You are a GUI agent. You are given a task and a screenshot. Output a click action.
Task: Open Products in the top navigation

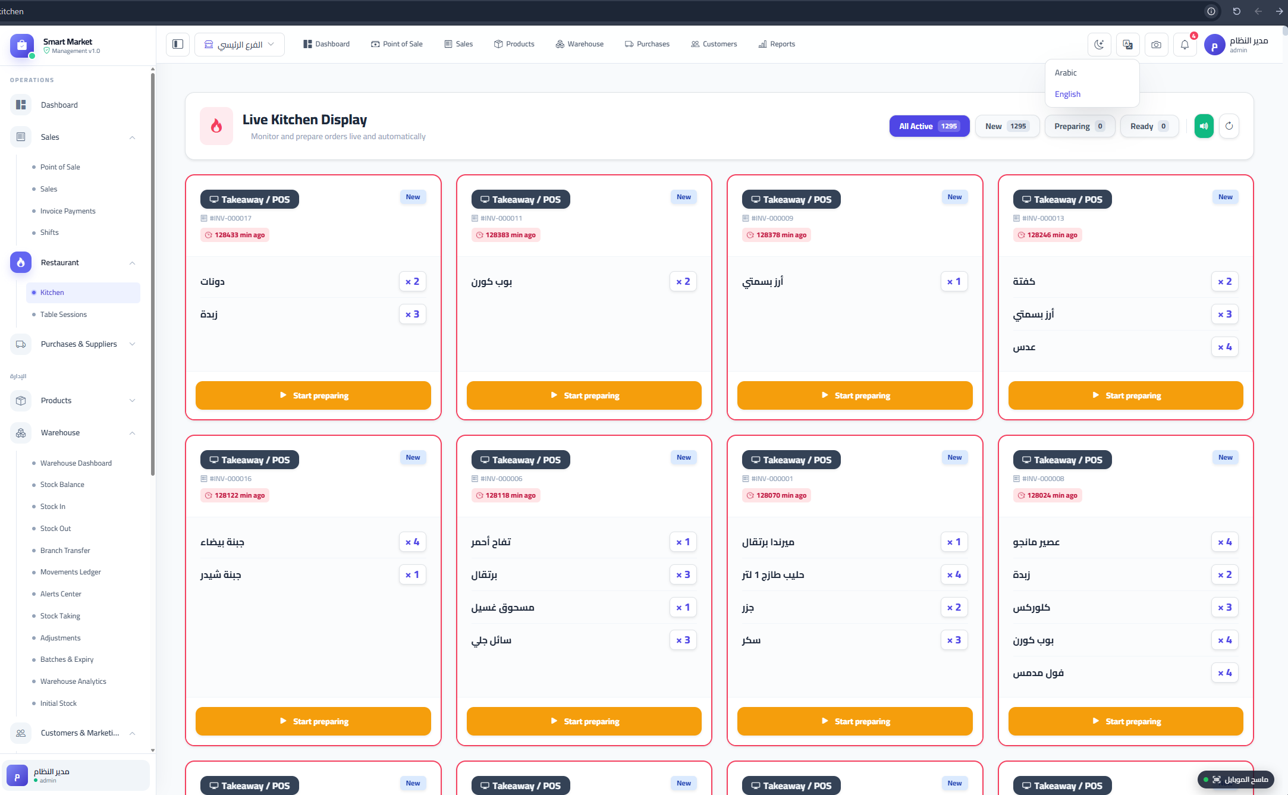click(514, 44)
